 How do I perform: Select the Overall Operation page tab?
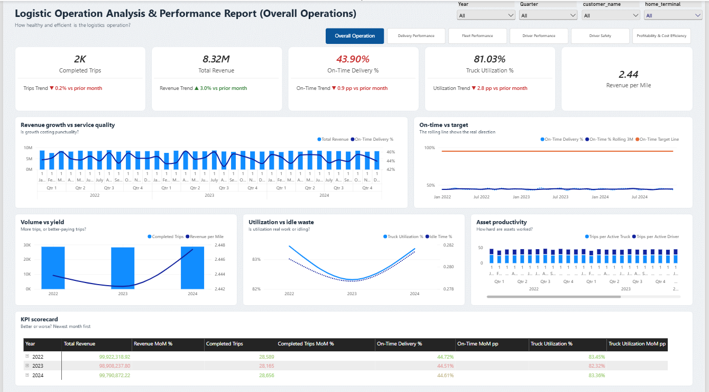[355, 36]
